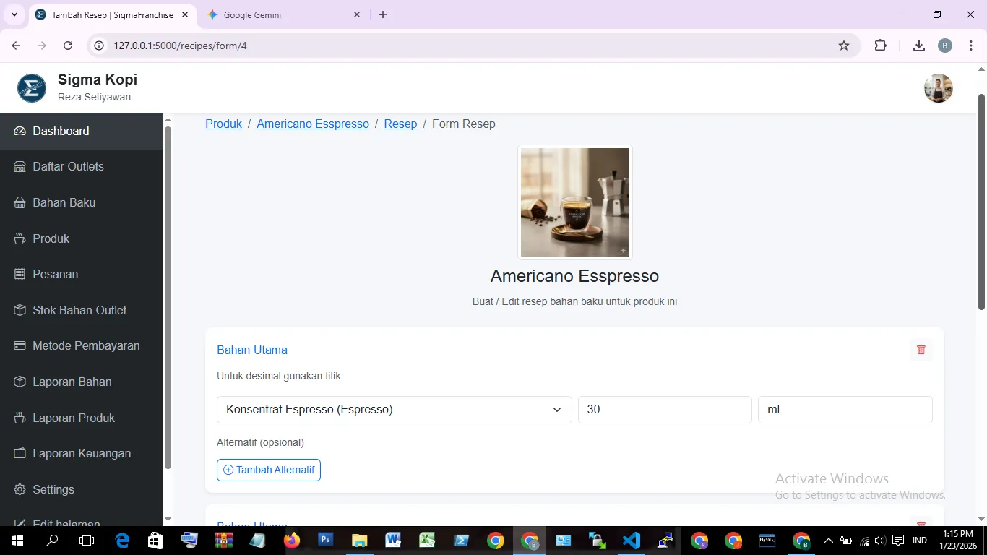
Task: Open a new browser tab
Action: tap(383, 14)
